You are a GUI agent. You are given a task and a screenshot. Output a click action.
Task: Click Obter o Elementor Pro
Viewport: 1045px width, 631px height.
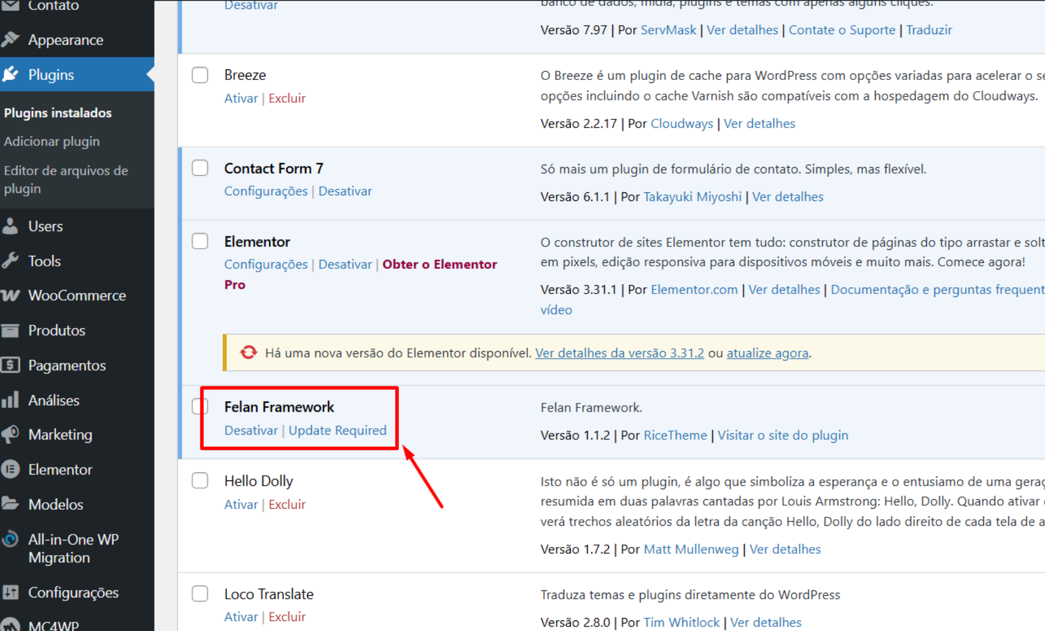(360, 274)
